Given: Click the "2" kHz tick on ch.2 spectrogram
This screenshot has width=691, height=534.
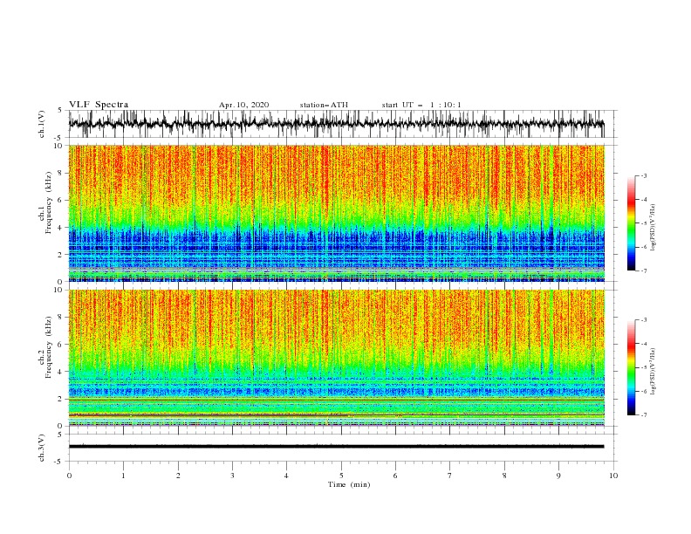Looking at the screenshot, I should click(60, 399).
